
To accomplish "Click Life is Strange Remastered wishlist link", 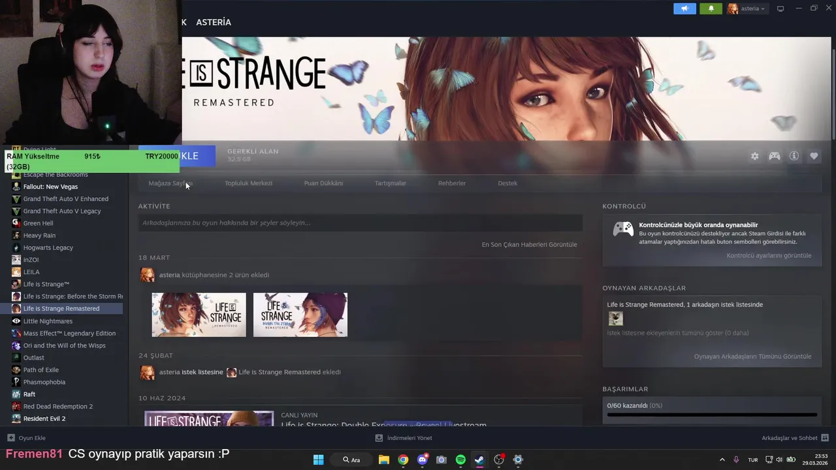I will click(x=280, y=372).
